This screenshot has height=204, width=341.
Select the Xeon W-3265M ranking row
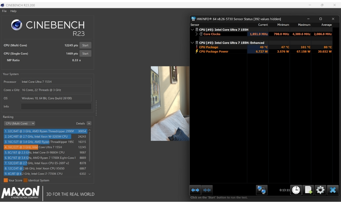point(45,137)
